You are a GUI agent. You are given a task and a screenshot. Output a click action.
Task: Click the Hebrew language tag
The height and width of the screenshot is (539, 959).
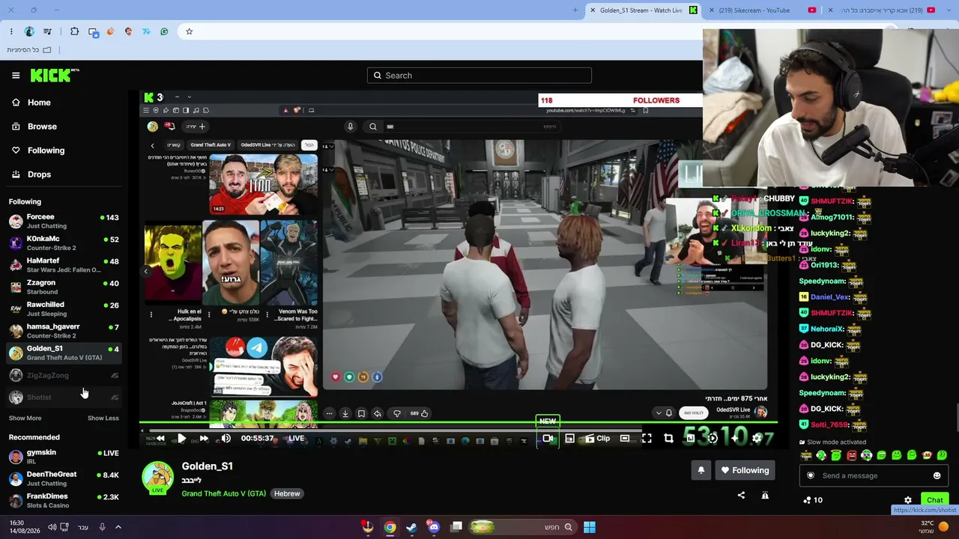click(287, 494)
